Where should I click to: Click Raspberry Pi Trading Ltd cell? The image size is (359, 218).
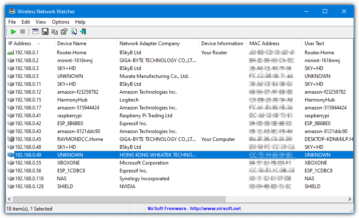pos(146,116)
